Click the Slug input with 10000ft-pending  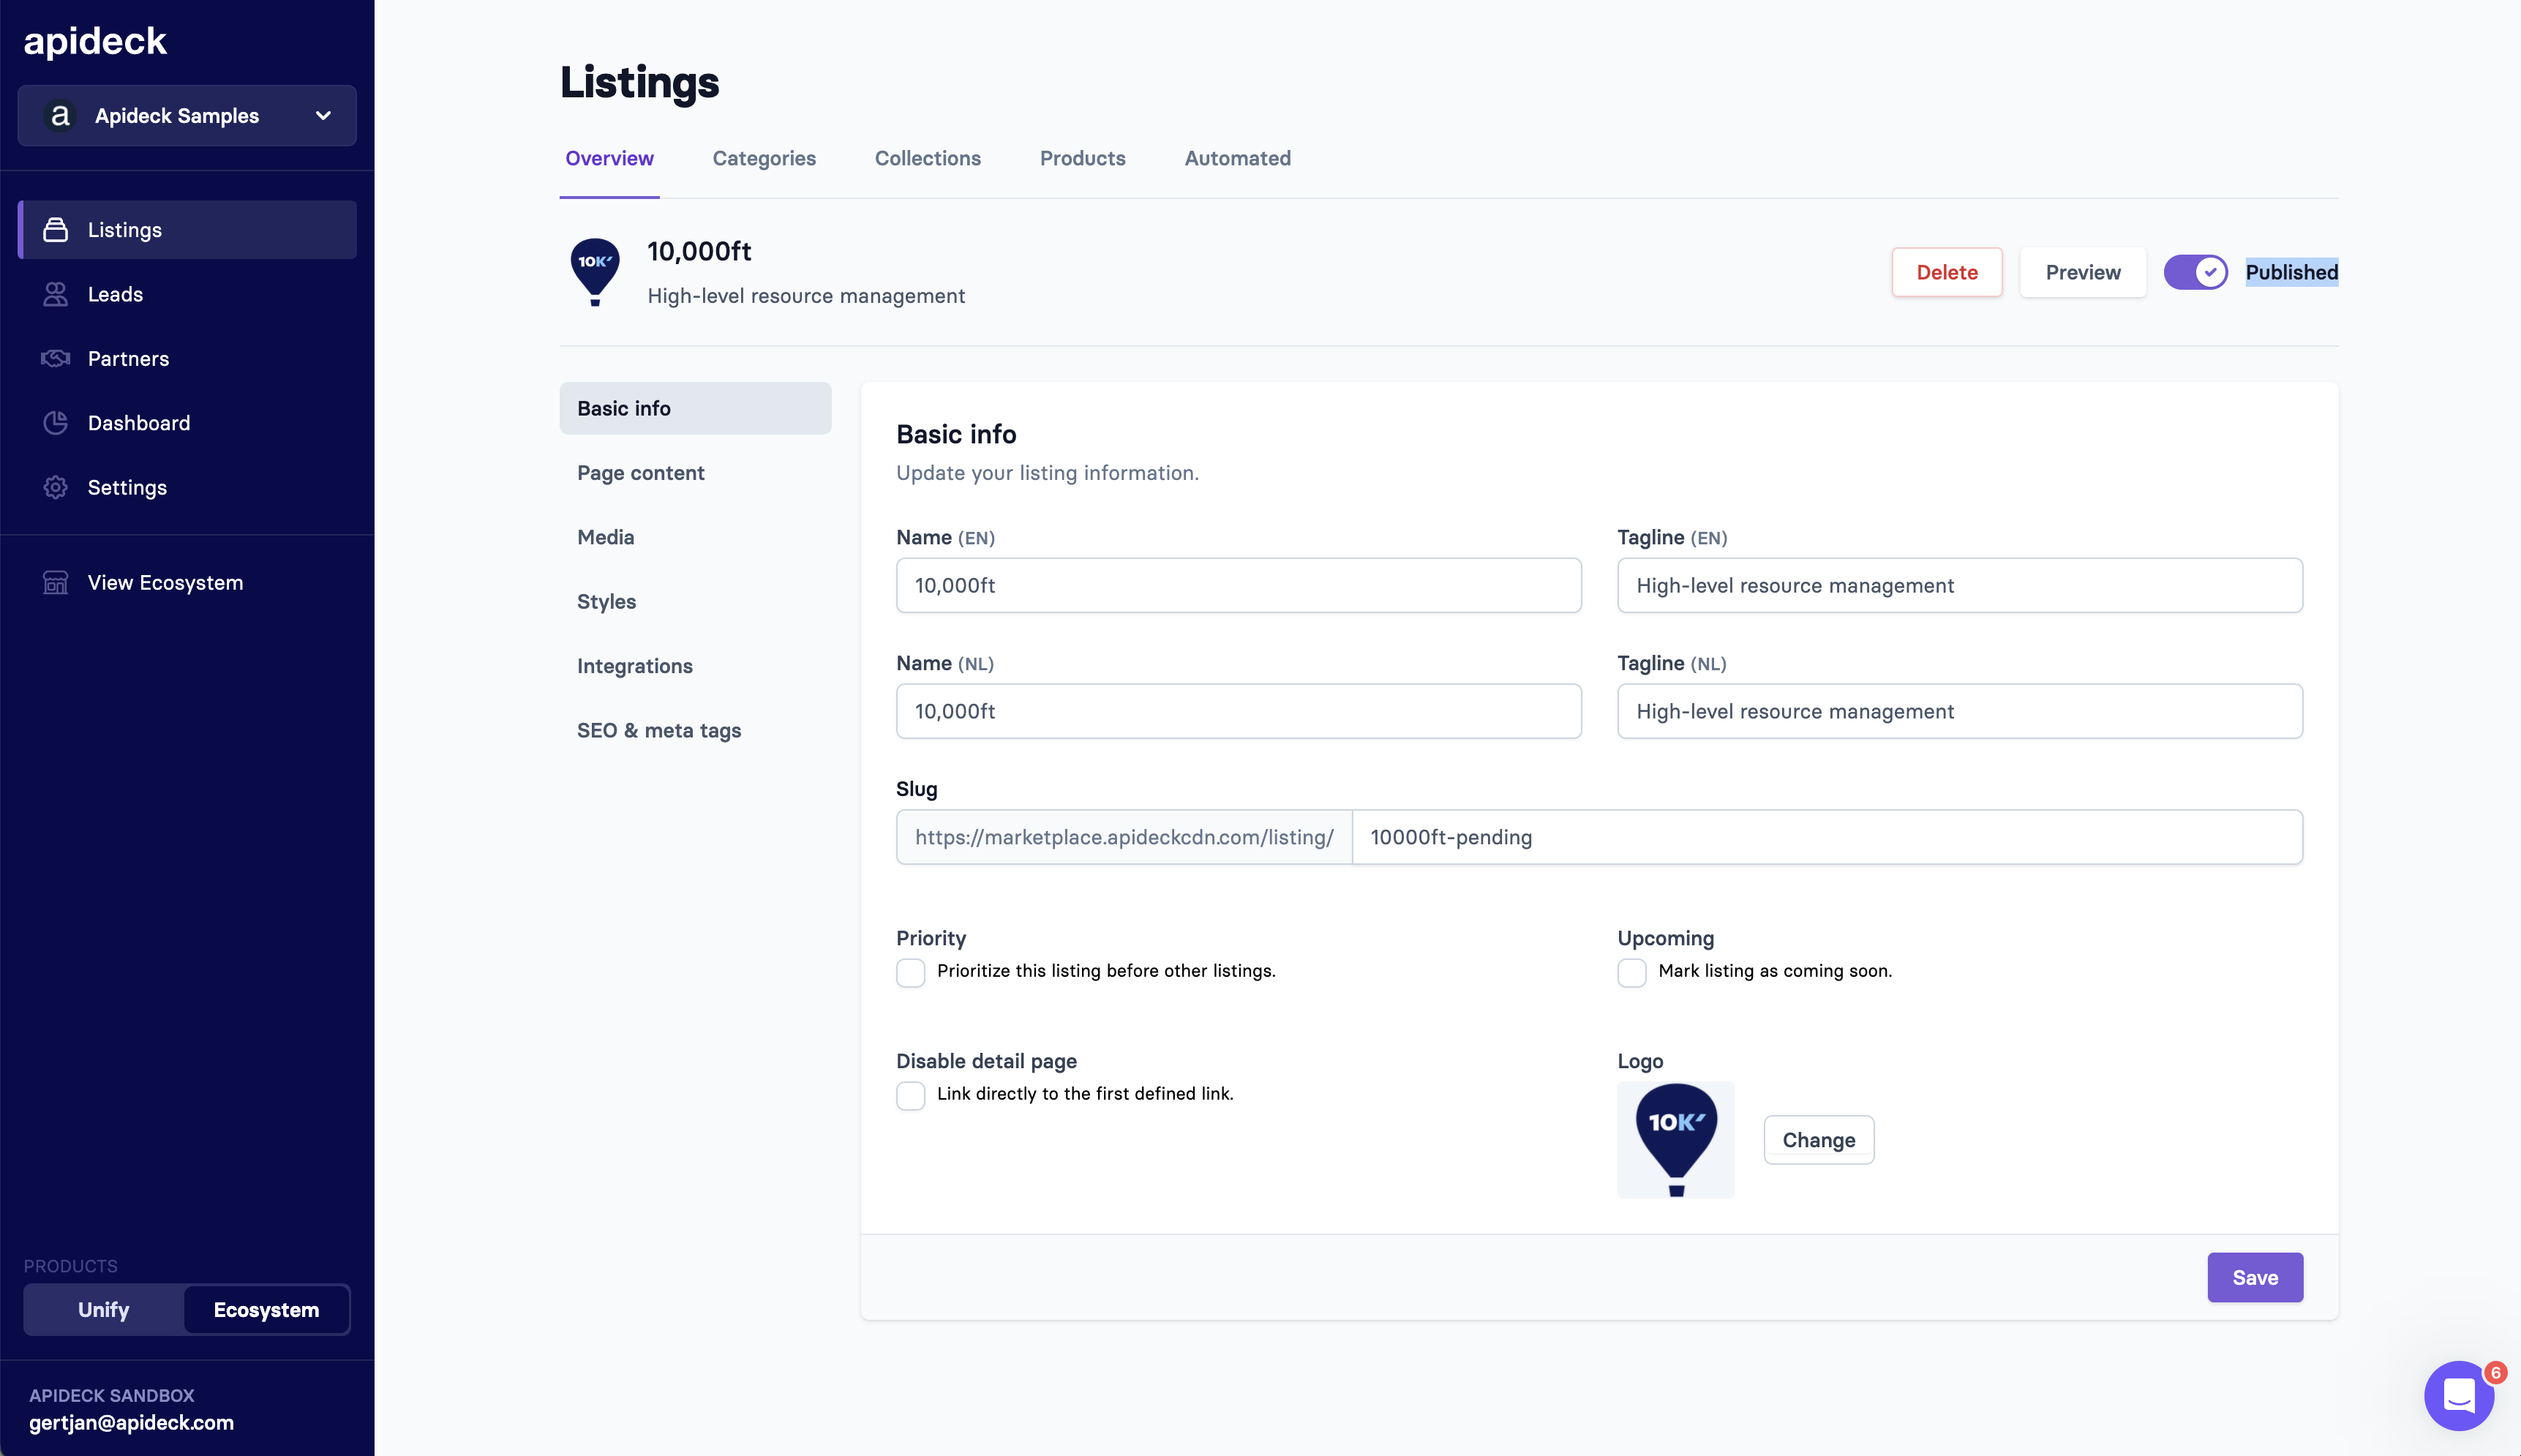[1827, 837]
